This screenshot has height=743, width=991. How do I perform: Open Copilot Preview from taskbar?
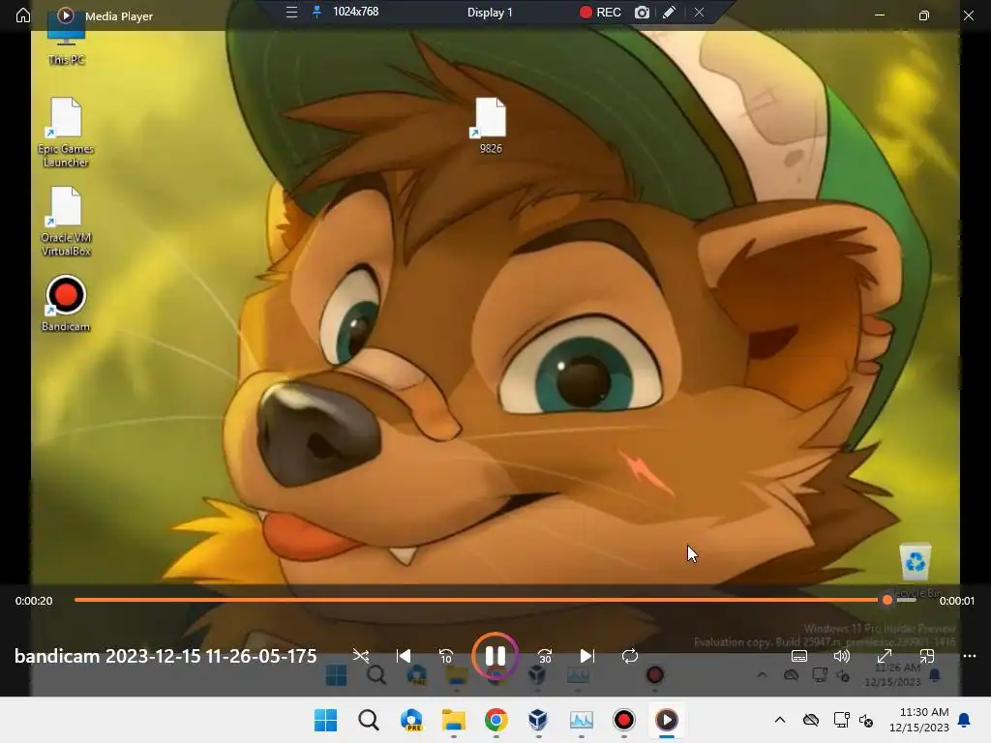coord(410,720)
